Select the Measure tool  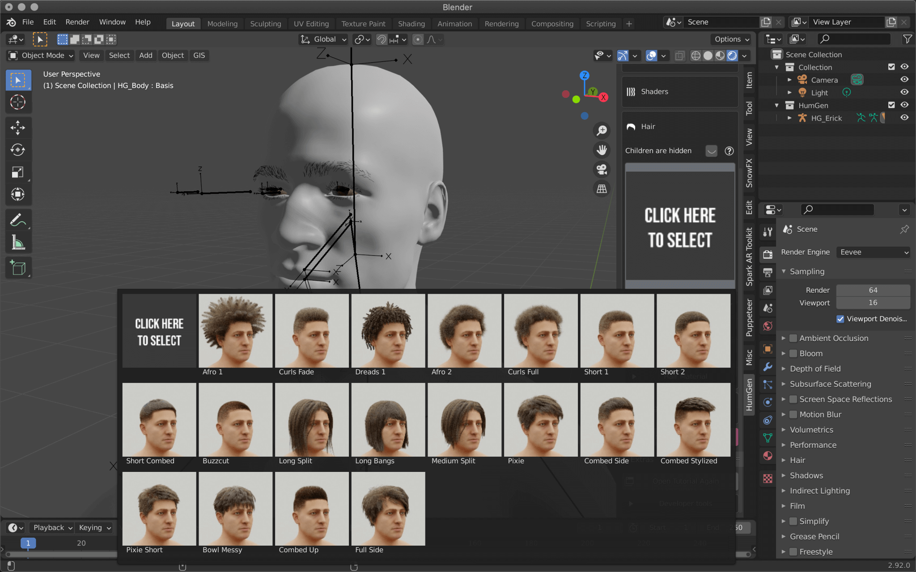[18, 242]
